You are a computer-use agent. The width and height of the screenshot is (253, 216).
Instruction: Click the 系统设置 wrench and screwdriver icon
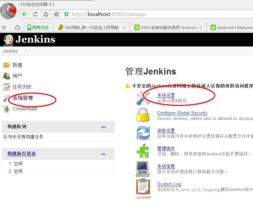coord(143,98)
